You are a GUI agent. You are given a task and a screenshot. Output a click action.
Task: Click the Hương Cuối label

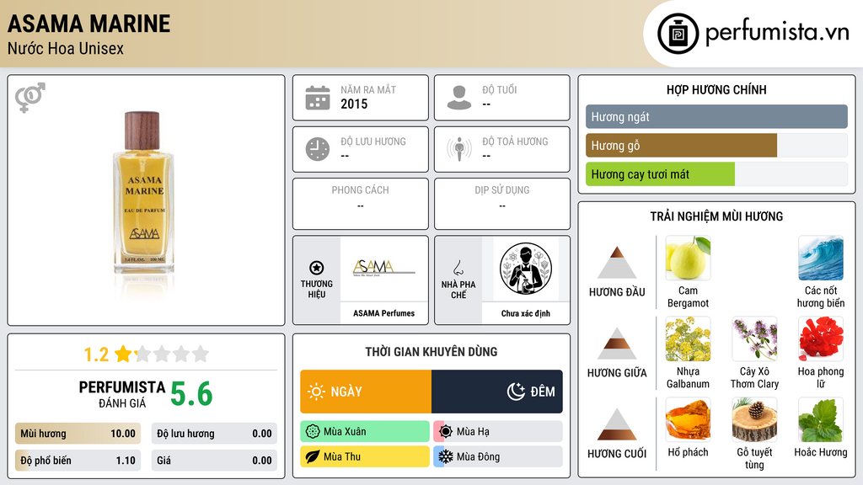coord(617,454)
